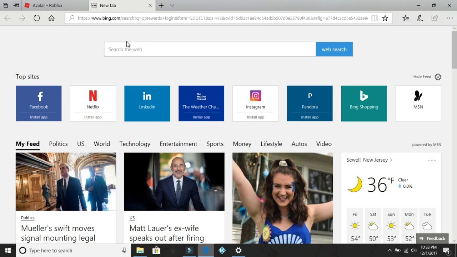Show hidden system tray icons
Screen dimensions: 457x257
[390, 251]
